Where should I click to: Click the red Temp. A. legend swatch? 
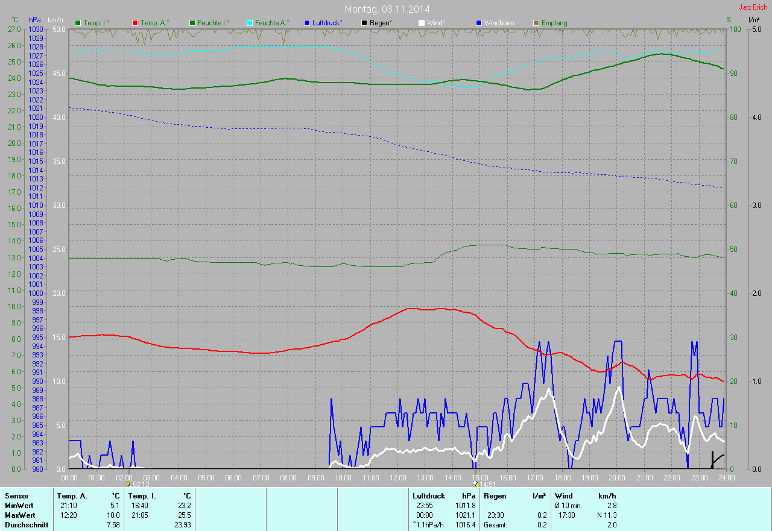[x=136, y=23]
